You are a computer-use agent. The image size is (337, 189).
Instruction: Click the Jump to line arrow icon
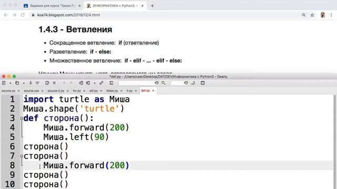[193, 83]
